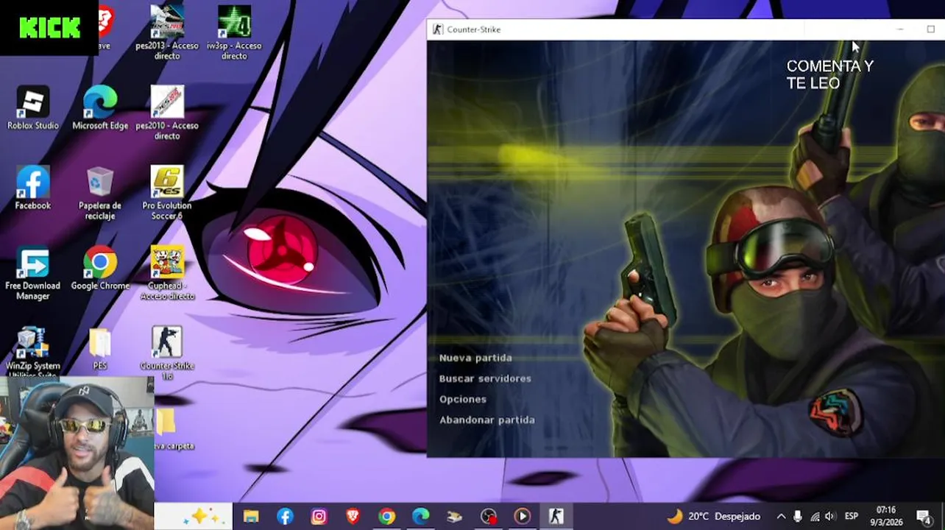The image size is (945, 530).
Task: Open the weather widget showing 20°C Despejado
Action: 715,517
